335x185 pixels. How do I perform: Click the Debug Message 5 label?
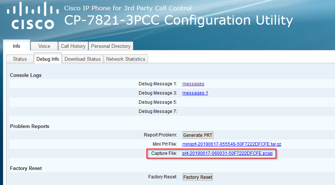158,102
